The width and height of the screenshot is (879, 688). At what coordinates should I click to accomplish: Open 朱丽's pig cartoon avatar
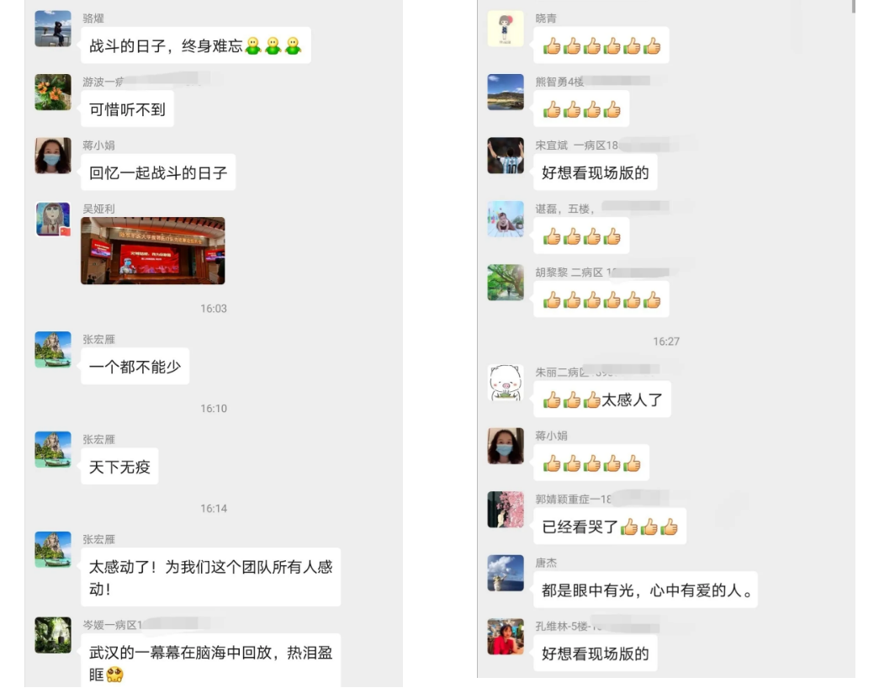tap(505, 383)
